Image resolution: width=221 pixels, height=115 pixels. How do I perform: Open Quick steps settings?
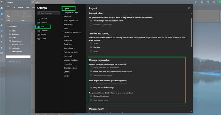coord(68,44)
